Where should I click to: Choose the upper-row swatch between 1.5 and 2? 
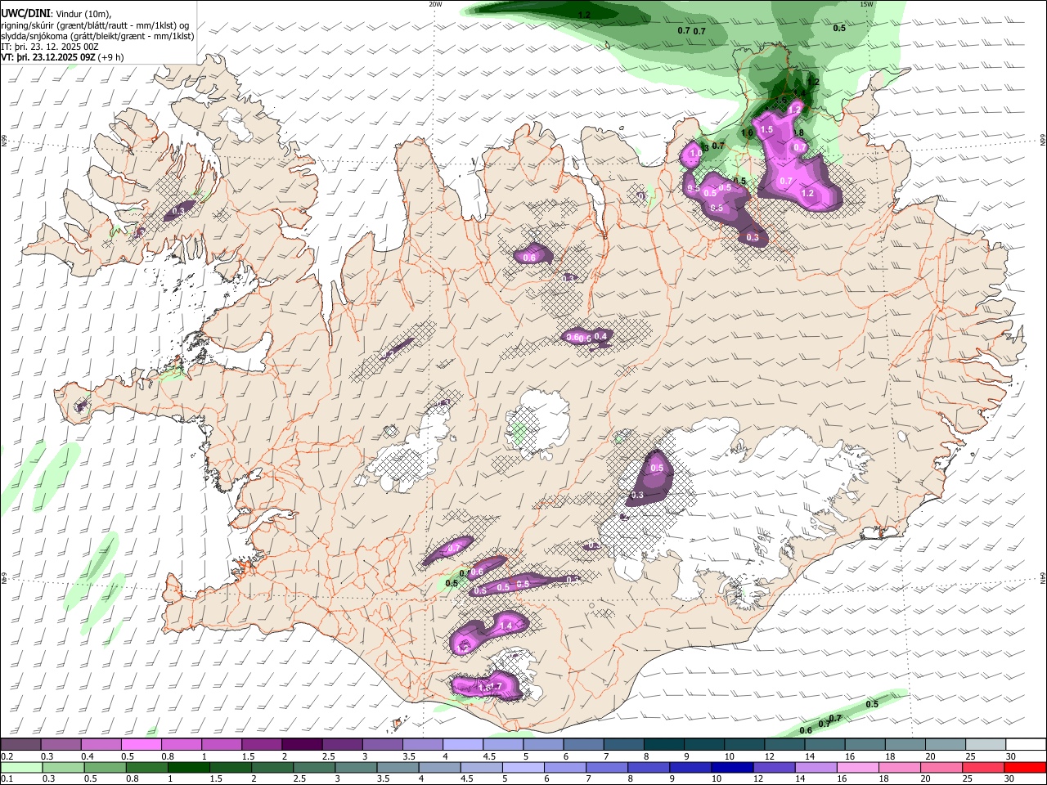pos(262,744)
